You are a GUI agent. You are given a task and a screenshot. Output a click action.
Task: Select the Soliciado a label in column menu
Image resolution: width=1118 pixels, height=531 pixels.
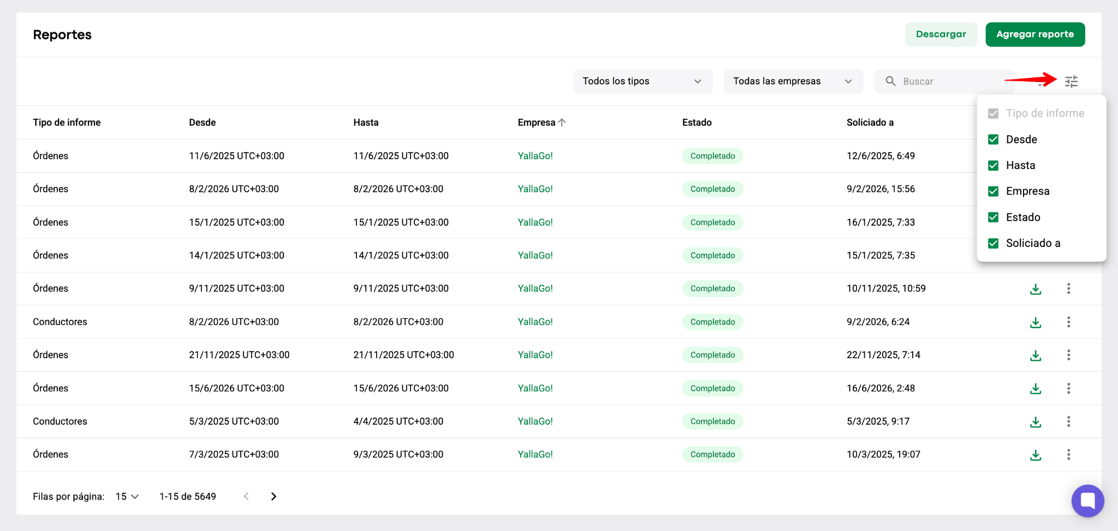(x=1033, y=243)
